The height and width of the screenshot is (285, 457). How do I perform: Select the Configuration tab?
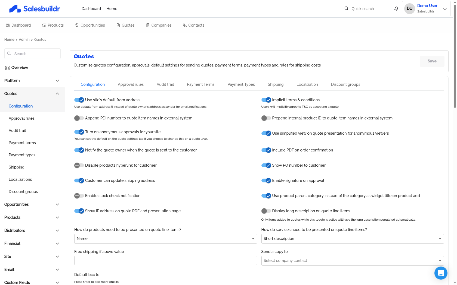pos(93,84)
